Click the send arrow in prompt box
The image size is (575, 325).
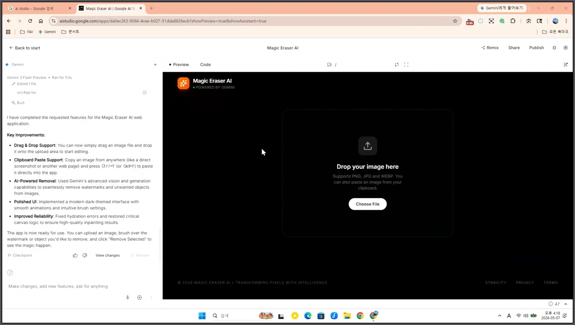151,297
